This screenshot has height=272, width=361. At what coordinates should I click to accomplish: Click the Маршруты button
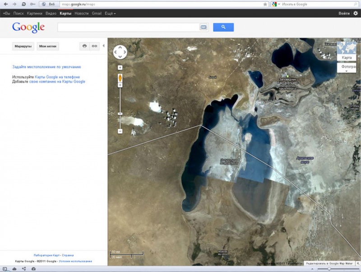point(23,46)
